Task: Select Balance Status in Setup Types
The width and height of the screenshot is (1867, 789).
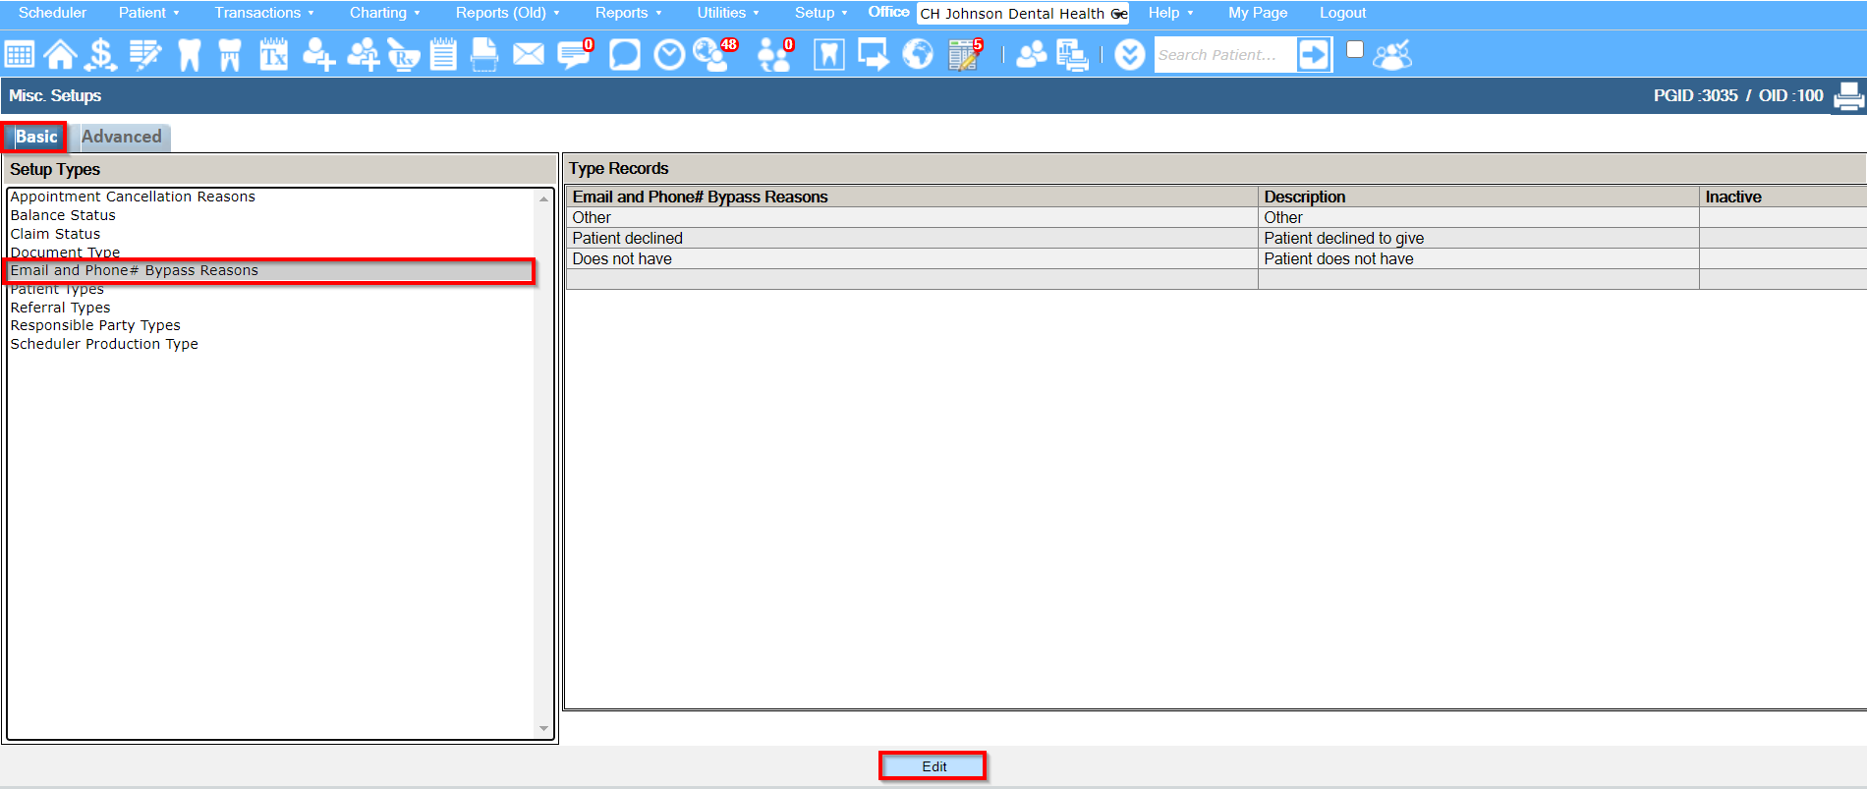Action: pos(63,215)
